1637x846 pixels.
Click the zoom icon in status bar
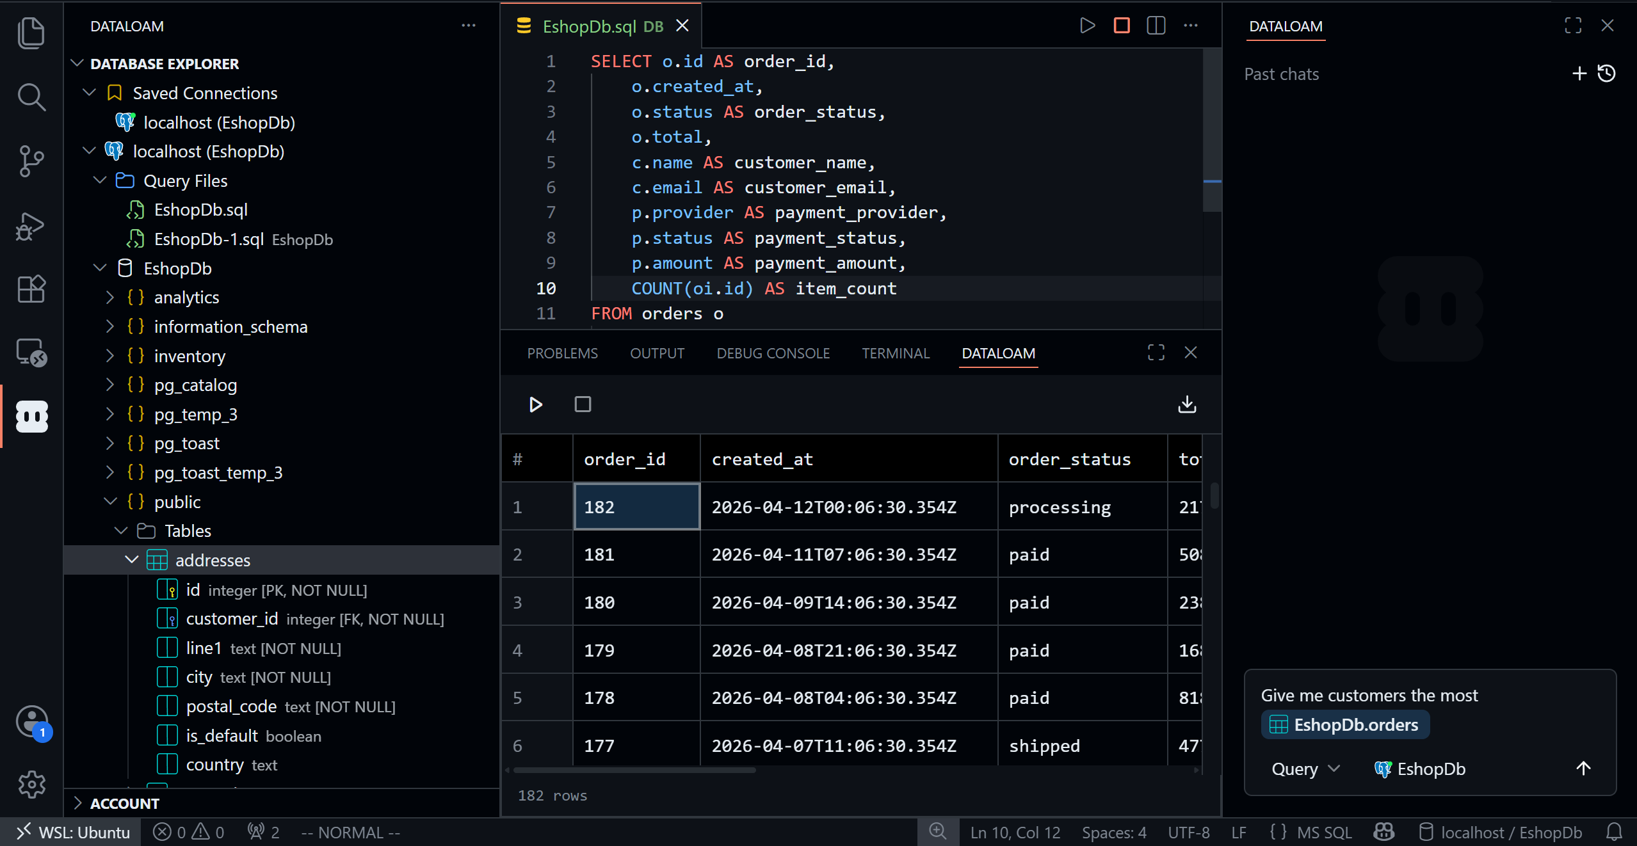938,832
